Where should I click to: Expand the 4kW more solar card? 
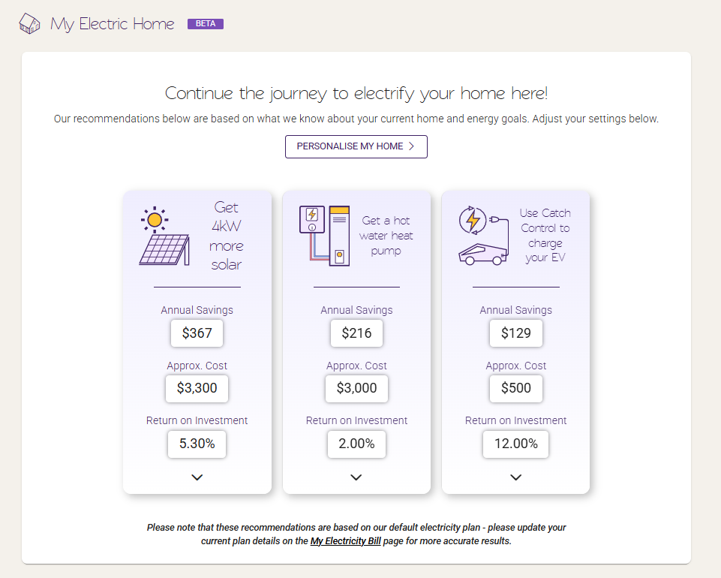[x=197, y=477]
